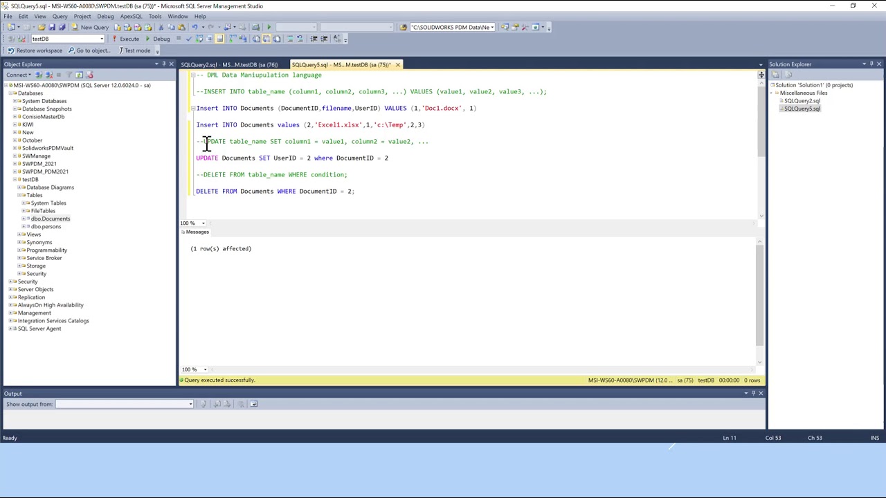Click the Open File folder icon
The width and height of the screenshot is (886, 498).
point(42,27)
